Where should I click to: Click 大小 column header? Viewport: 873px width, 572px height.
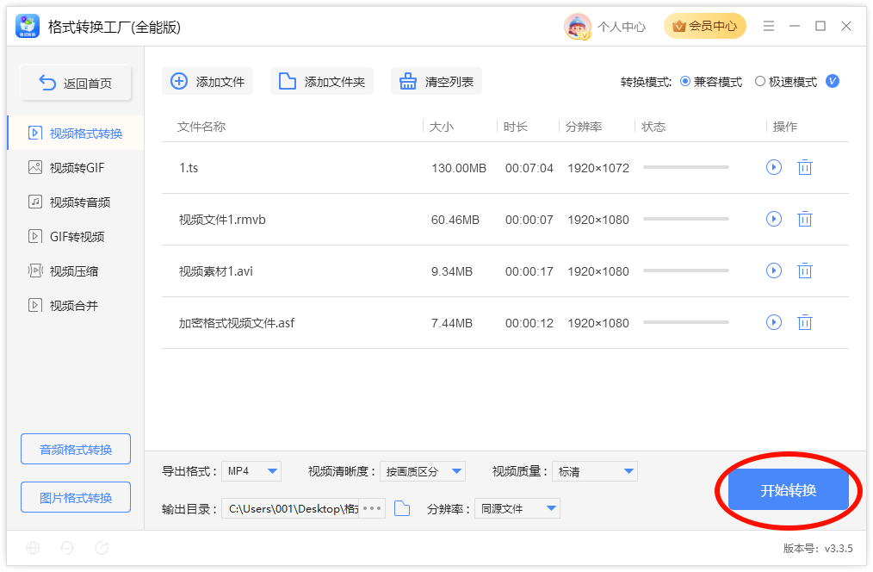click(x=442, y=127)
